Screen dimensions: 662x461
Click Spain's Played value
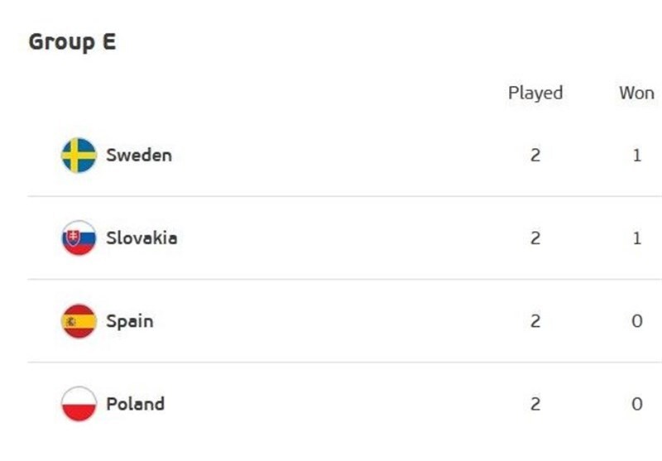[535, 321]
